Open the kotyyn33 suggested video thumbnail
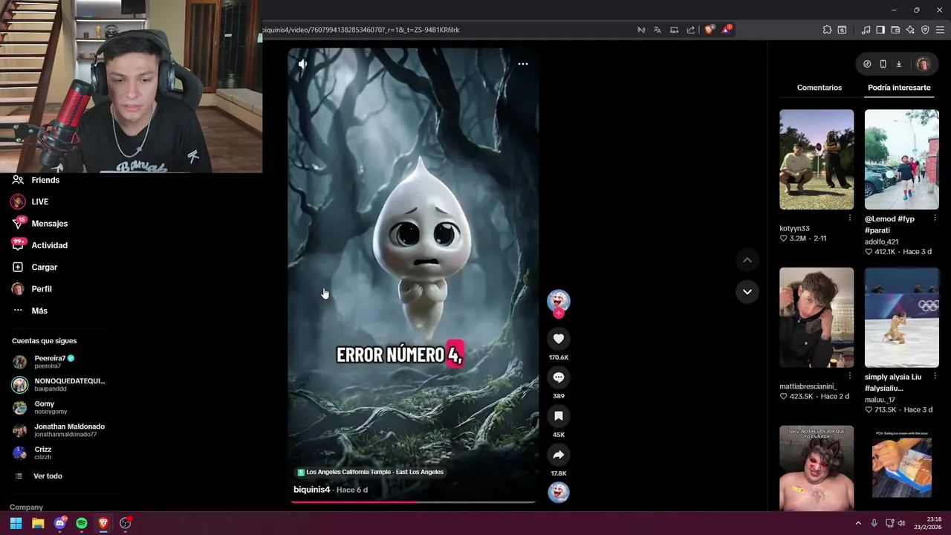This screenshot has width=951, height=535. 817,159
